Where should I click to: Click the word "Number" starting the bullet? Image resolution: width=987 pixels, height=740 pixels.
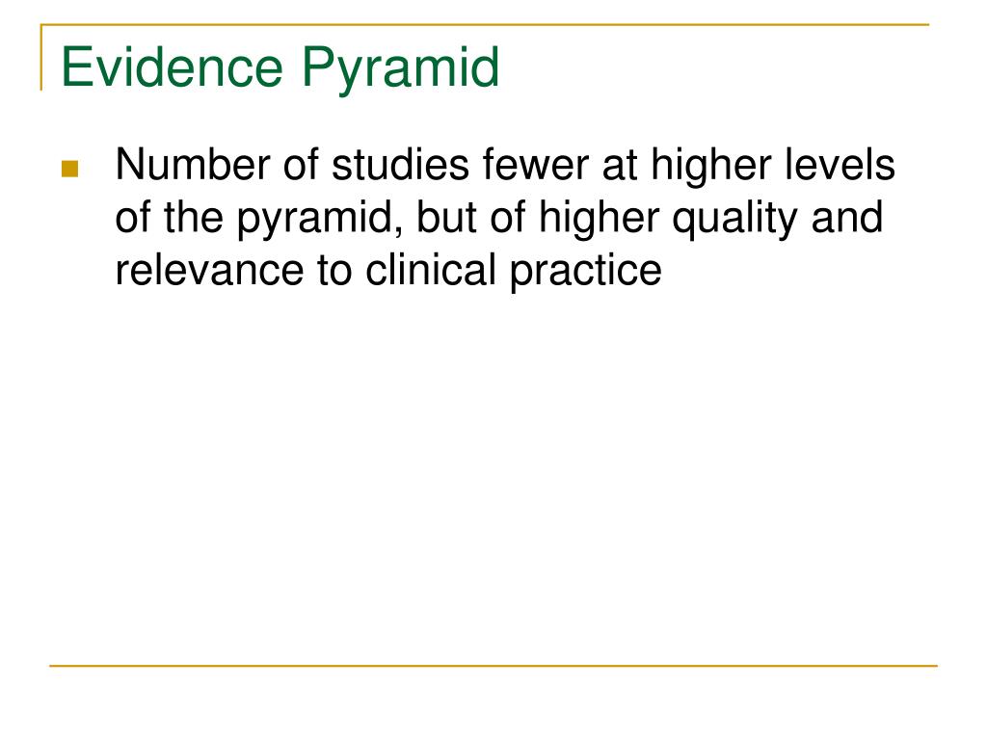click(x=193, y=165)
